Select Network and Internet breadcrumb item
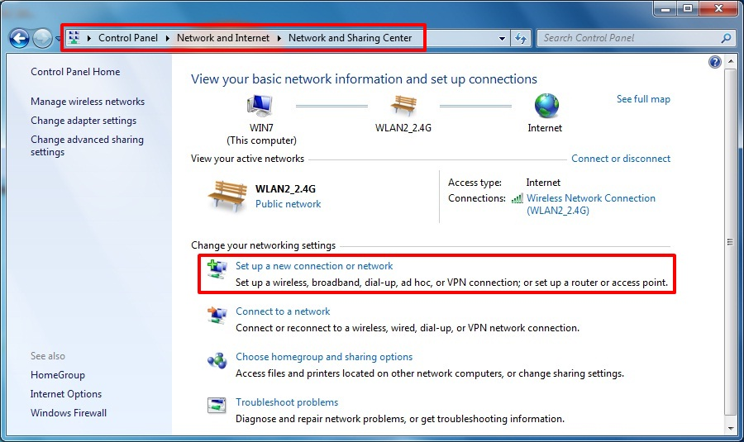 pyautogui.click(x=223, y=38)
